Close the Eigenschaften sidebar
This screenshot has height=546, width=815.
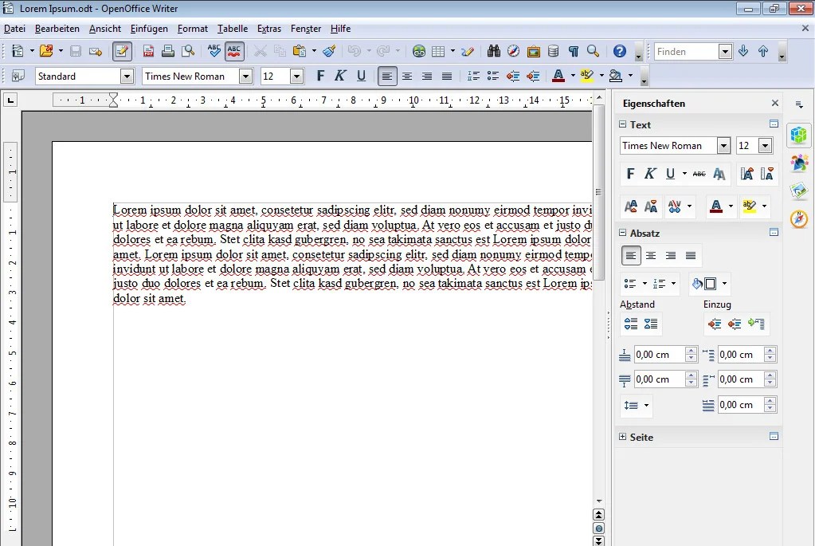(774, 103)
